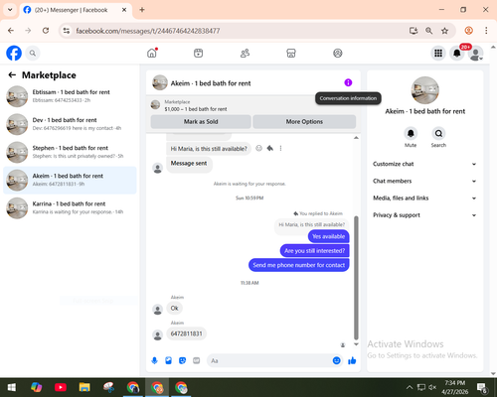This screenshot has width=497, height=397.
Task: Expand the Customize chat section
Action: coord(424,164)
